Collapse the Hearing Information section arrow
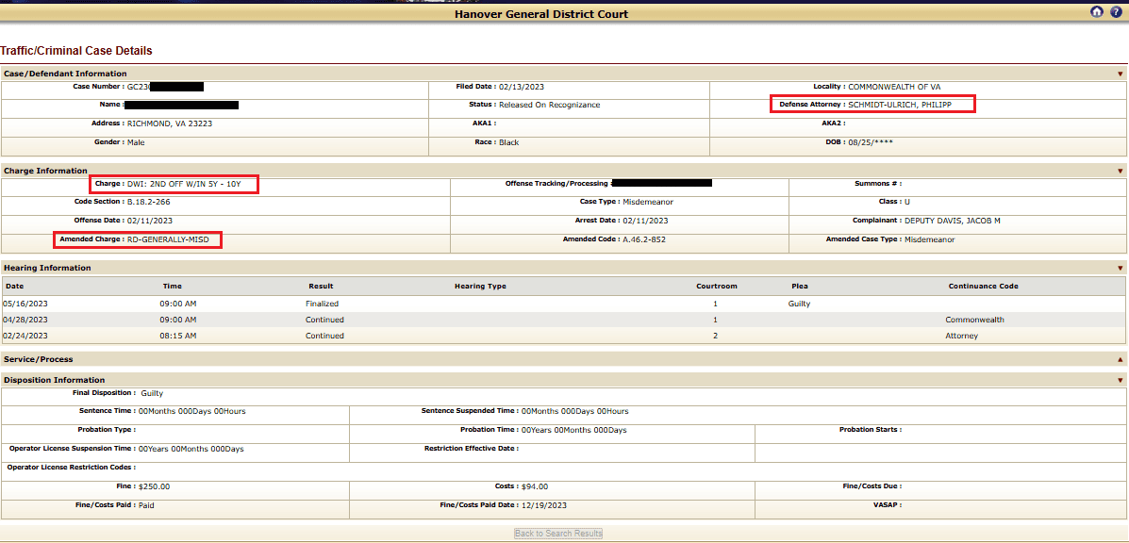Viewport: 1129px width, 543px height. tap(1121, 268)
